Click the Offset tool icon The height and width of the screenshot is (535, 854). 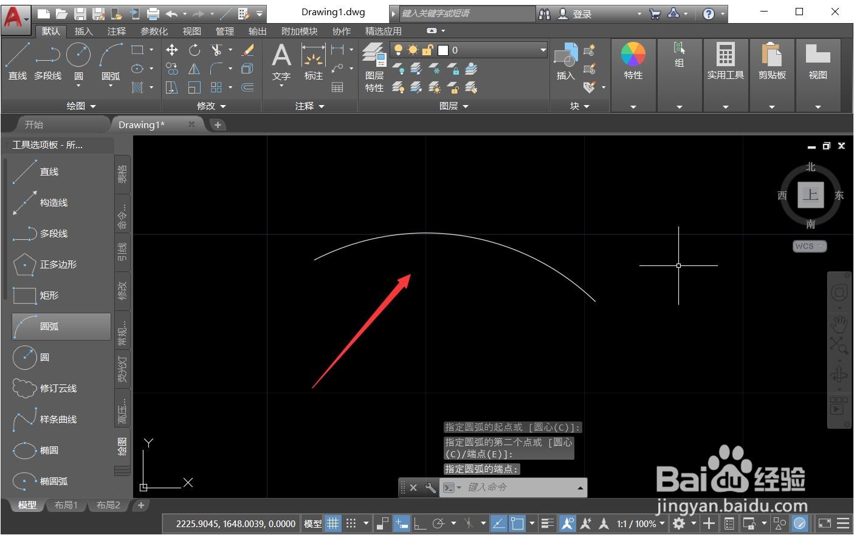(248, 87)
